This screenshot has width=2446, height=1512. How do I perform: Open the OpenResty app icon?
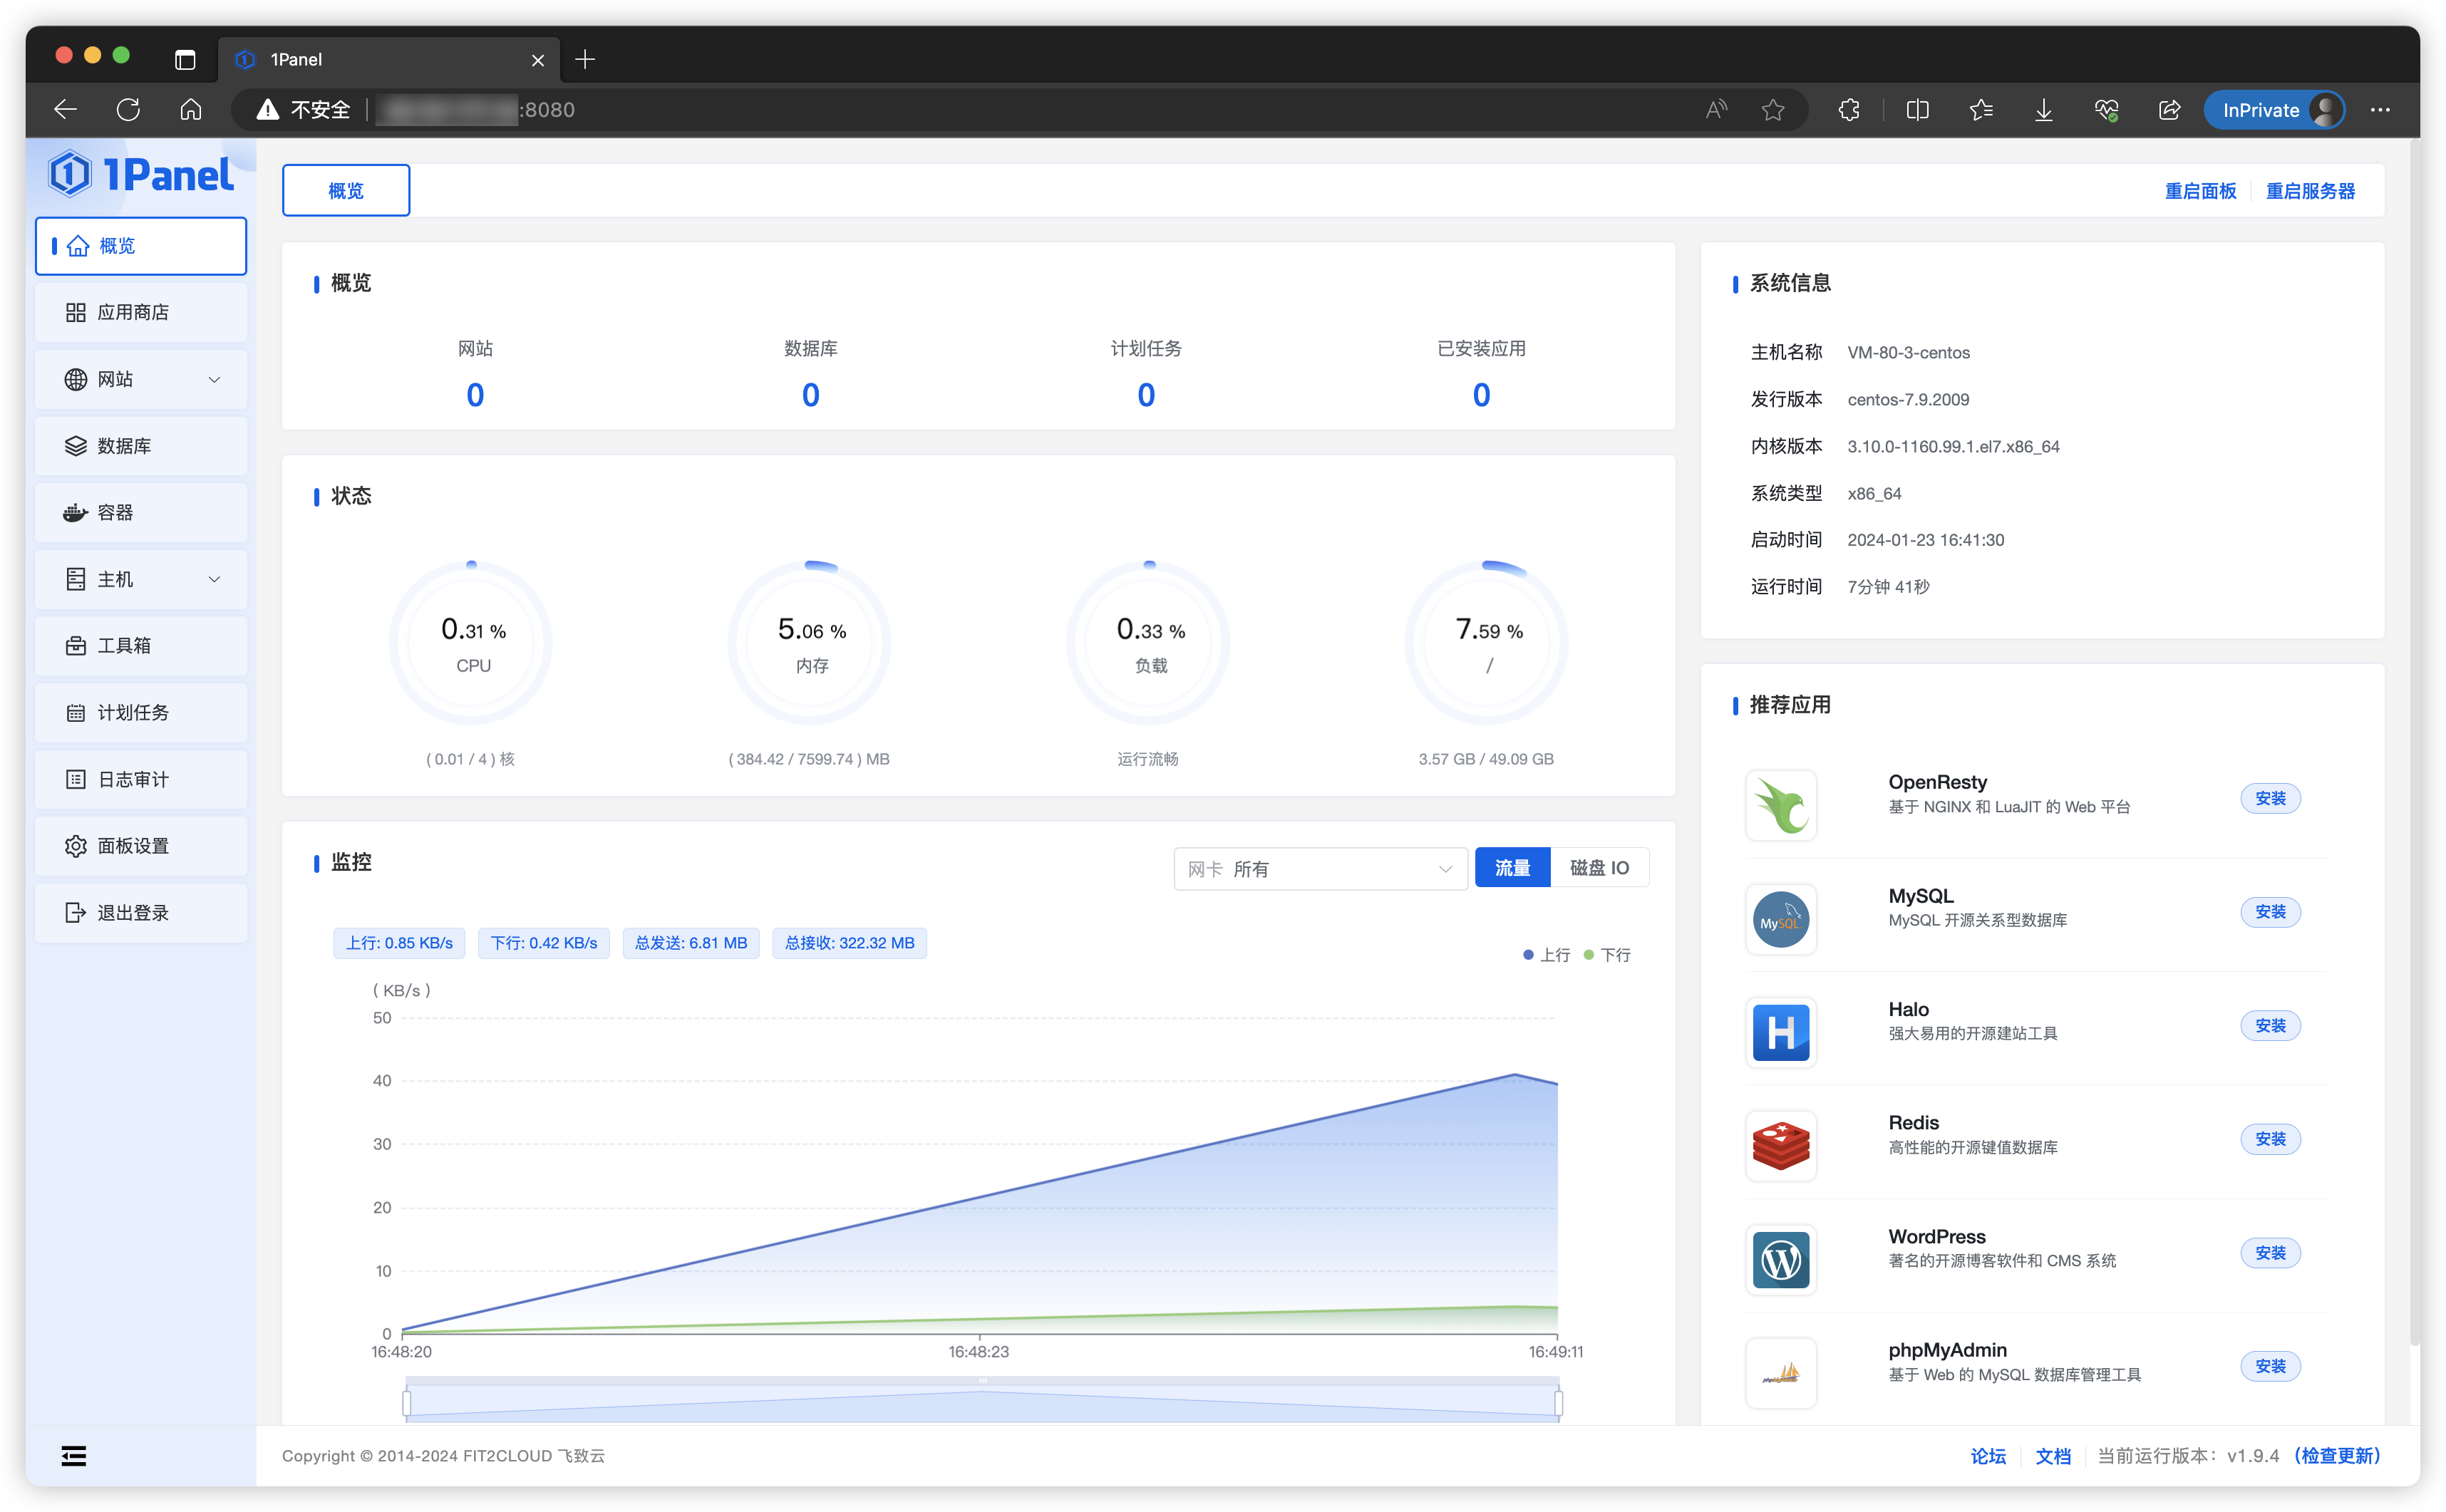(x=1781, y=805)
